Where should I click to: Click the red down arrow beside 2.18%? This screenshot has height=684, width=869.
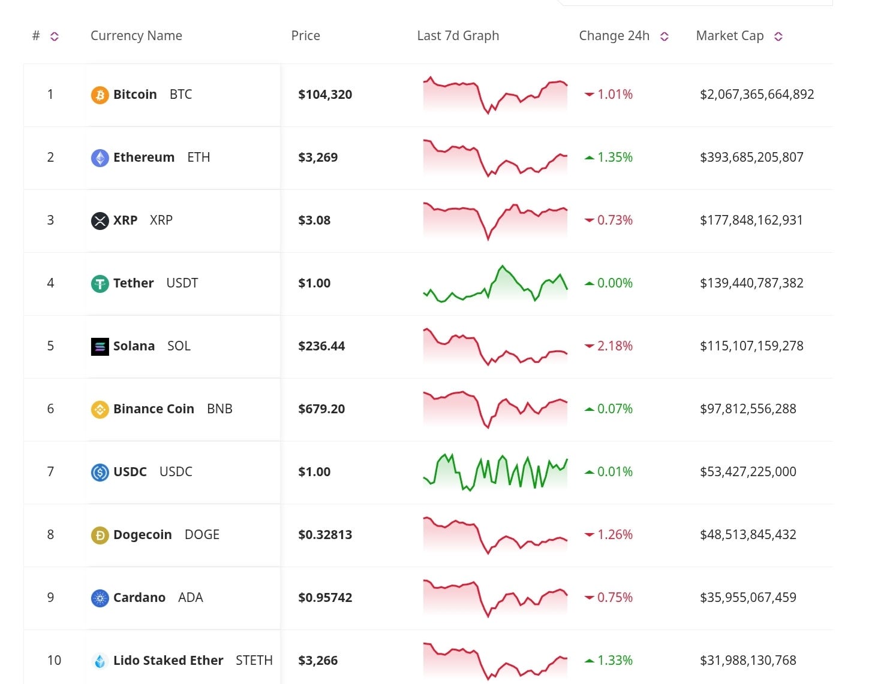tap(590, 346)
